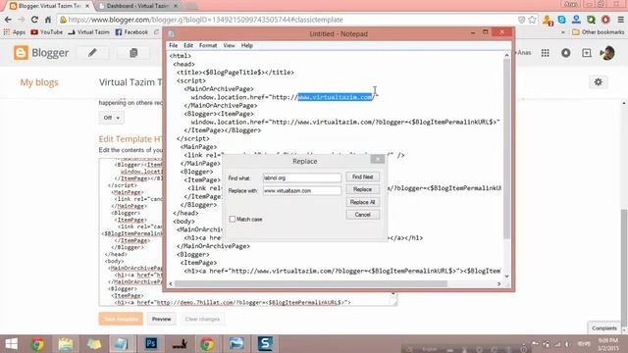The image size is (628, 353).
Task: Open the second Chrome taskbar icon
Action: click(x=207, y=344)
